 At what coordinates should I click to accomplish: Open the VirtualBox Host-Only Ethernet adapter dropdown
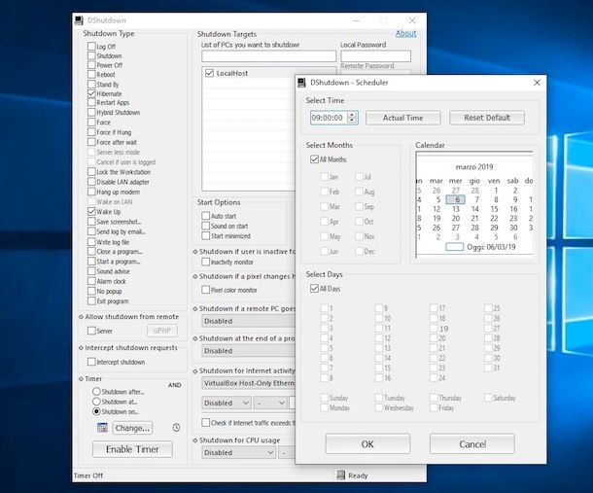[x=249, y=383]
